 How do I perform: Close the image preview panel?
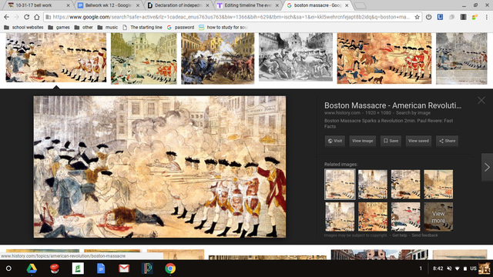tap(481, 101)
